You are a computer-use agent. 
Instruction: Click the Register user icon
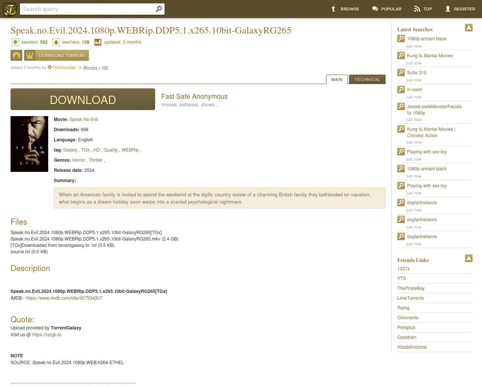coord(448,9)
